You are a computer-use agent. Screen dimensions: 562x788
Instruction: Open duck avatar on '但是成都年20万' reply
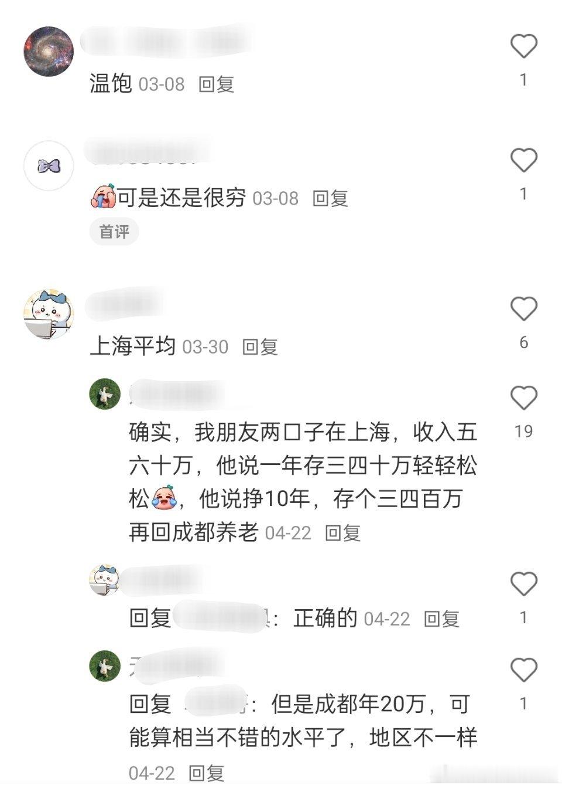pos(105,666)
